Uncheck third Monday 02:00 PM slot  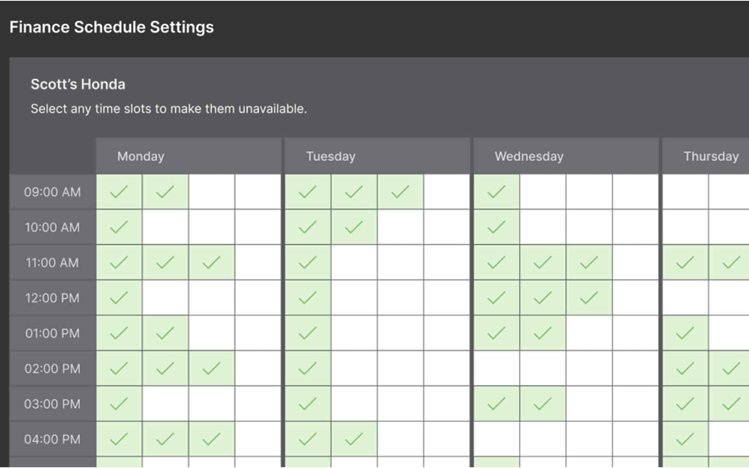tap(212, 368)
